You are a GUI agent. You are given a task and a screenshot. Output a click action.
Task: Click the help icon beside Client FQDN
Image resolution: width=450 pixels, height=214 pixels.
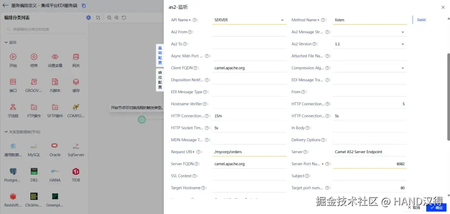195,68
